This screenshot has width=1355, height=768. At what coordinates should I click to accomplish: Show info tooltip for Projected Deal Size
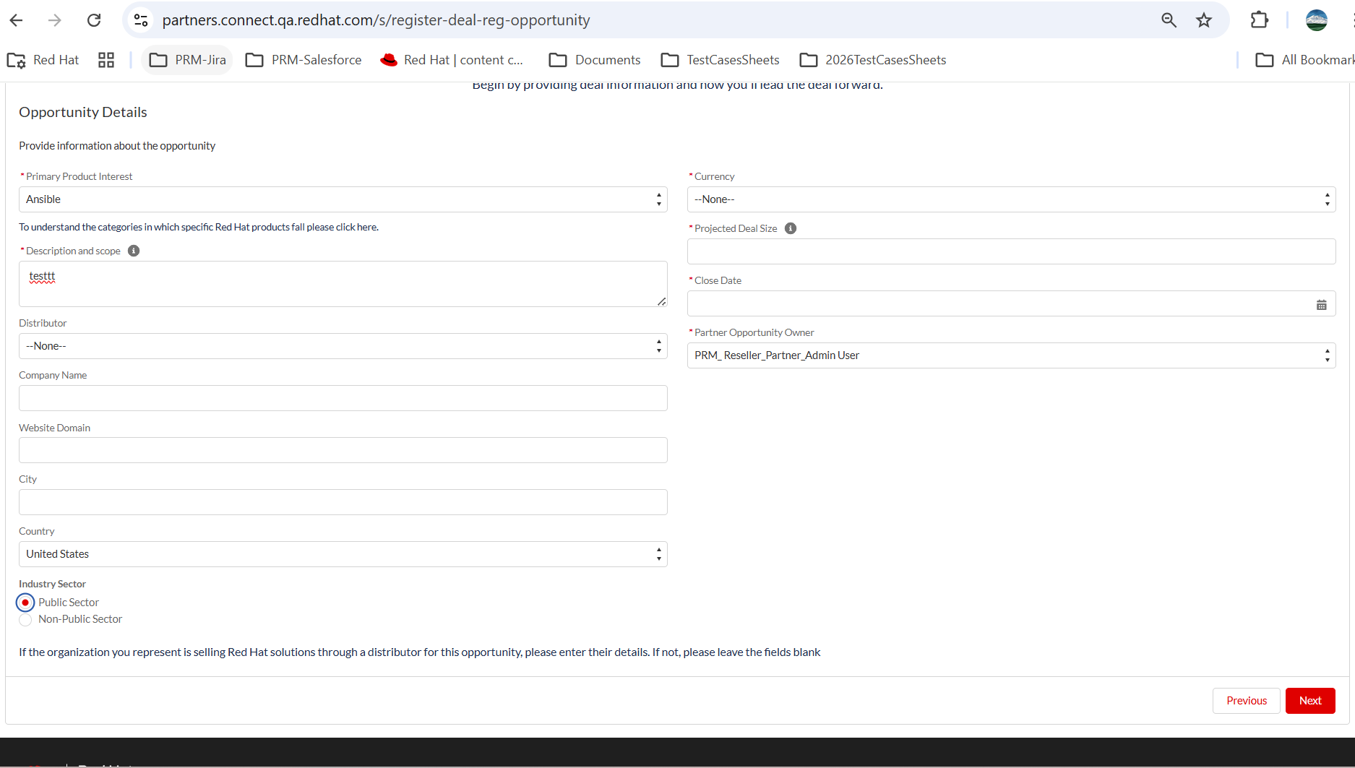(x=791, y=228)
